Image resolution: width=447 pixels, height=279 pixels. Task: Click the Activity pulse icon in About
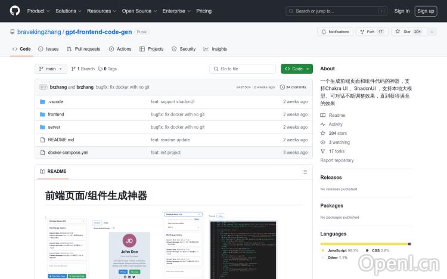[323, 124]
